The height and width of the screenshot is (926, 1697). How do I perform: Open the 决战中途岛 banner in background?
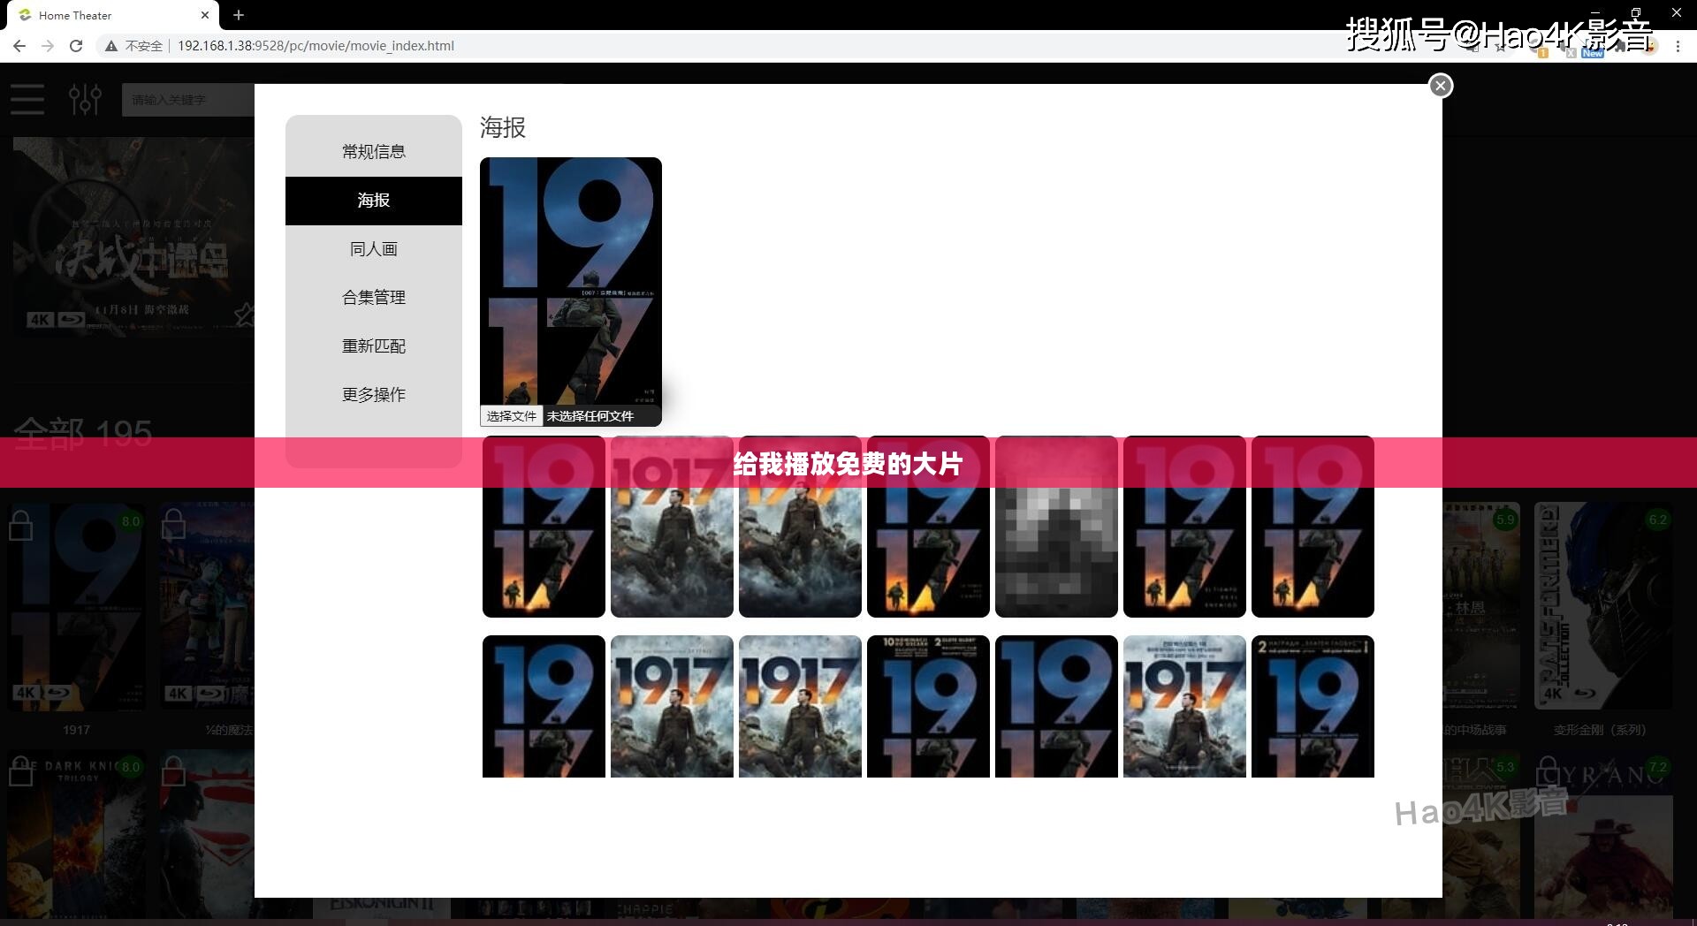pyautogui.click(x=133, y=237)
